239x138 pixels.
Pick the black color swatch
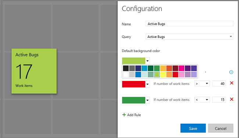click(x=126, y=68)
